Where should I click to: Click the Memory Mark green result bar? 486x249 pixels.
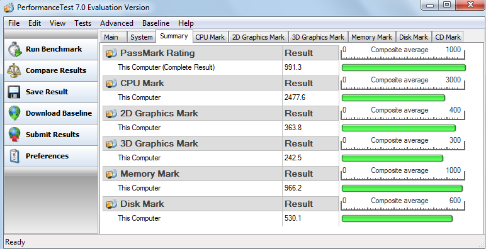coord(402,188)
